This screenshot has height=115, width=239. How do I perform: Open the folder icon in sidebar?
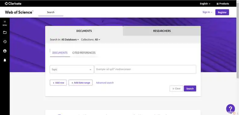tap(5, 32)
